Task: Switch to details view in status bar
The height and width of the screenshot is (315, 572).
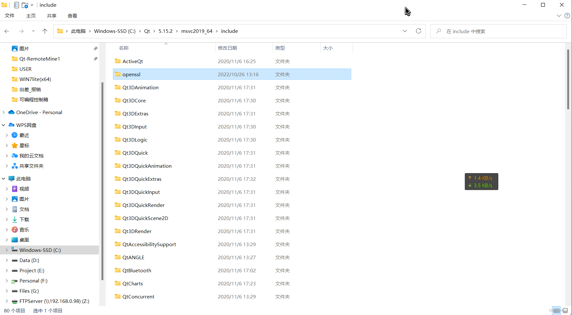Action: point(556,311)
